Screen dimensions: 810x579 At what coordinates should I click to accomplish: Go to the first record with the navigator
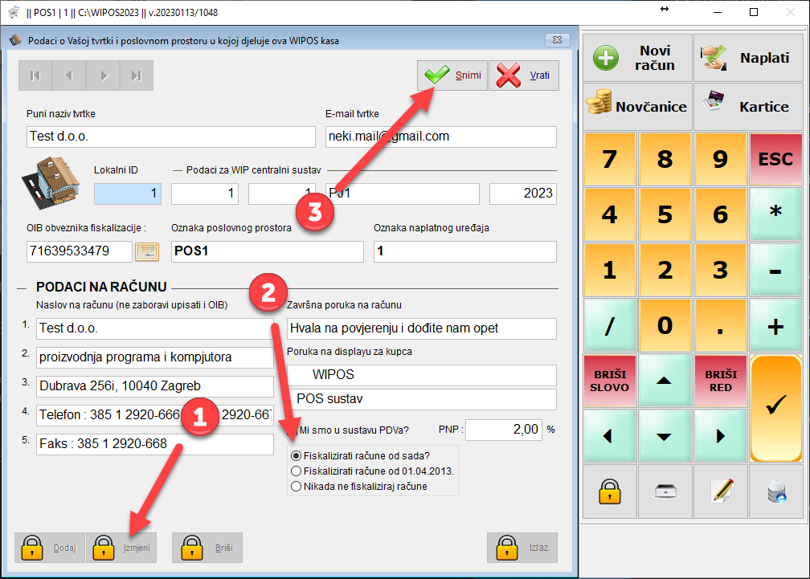[35, 75]
